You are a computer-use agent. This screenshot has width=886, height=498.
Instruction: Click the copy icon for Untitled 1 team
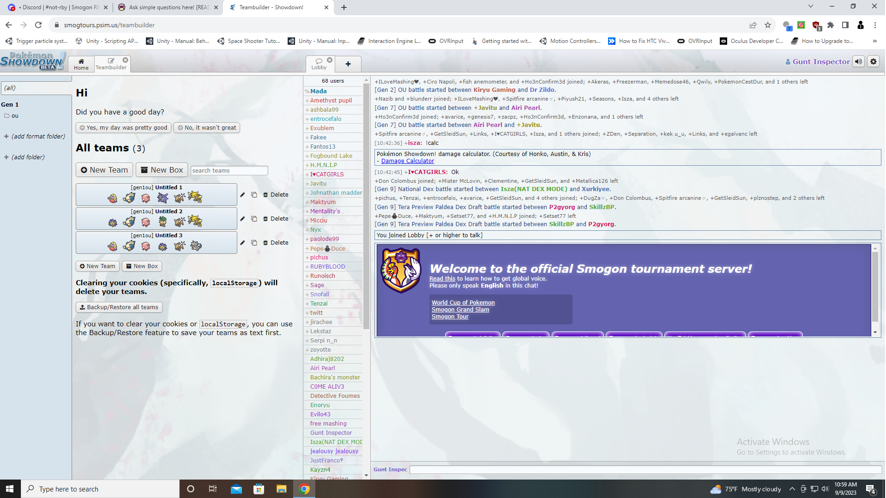(x=254, y=195)
